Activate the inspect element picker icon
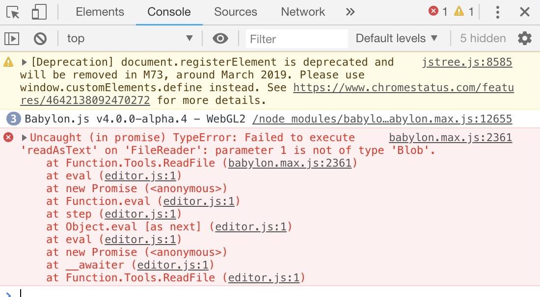The width and height of the screenshot is (540, 297). point(13,12)
